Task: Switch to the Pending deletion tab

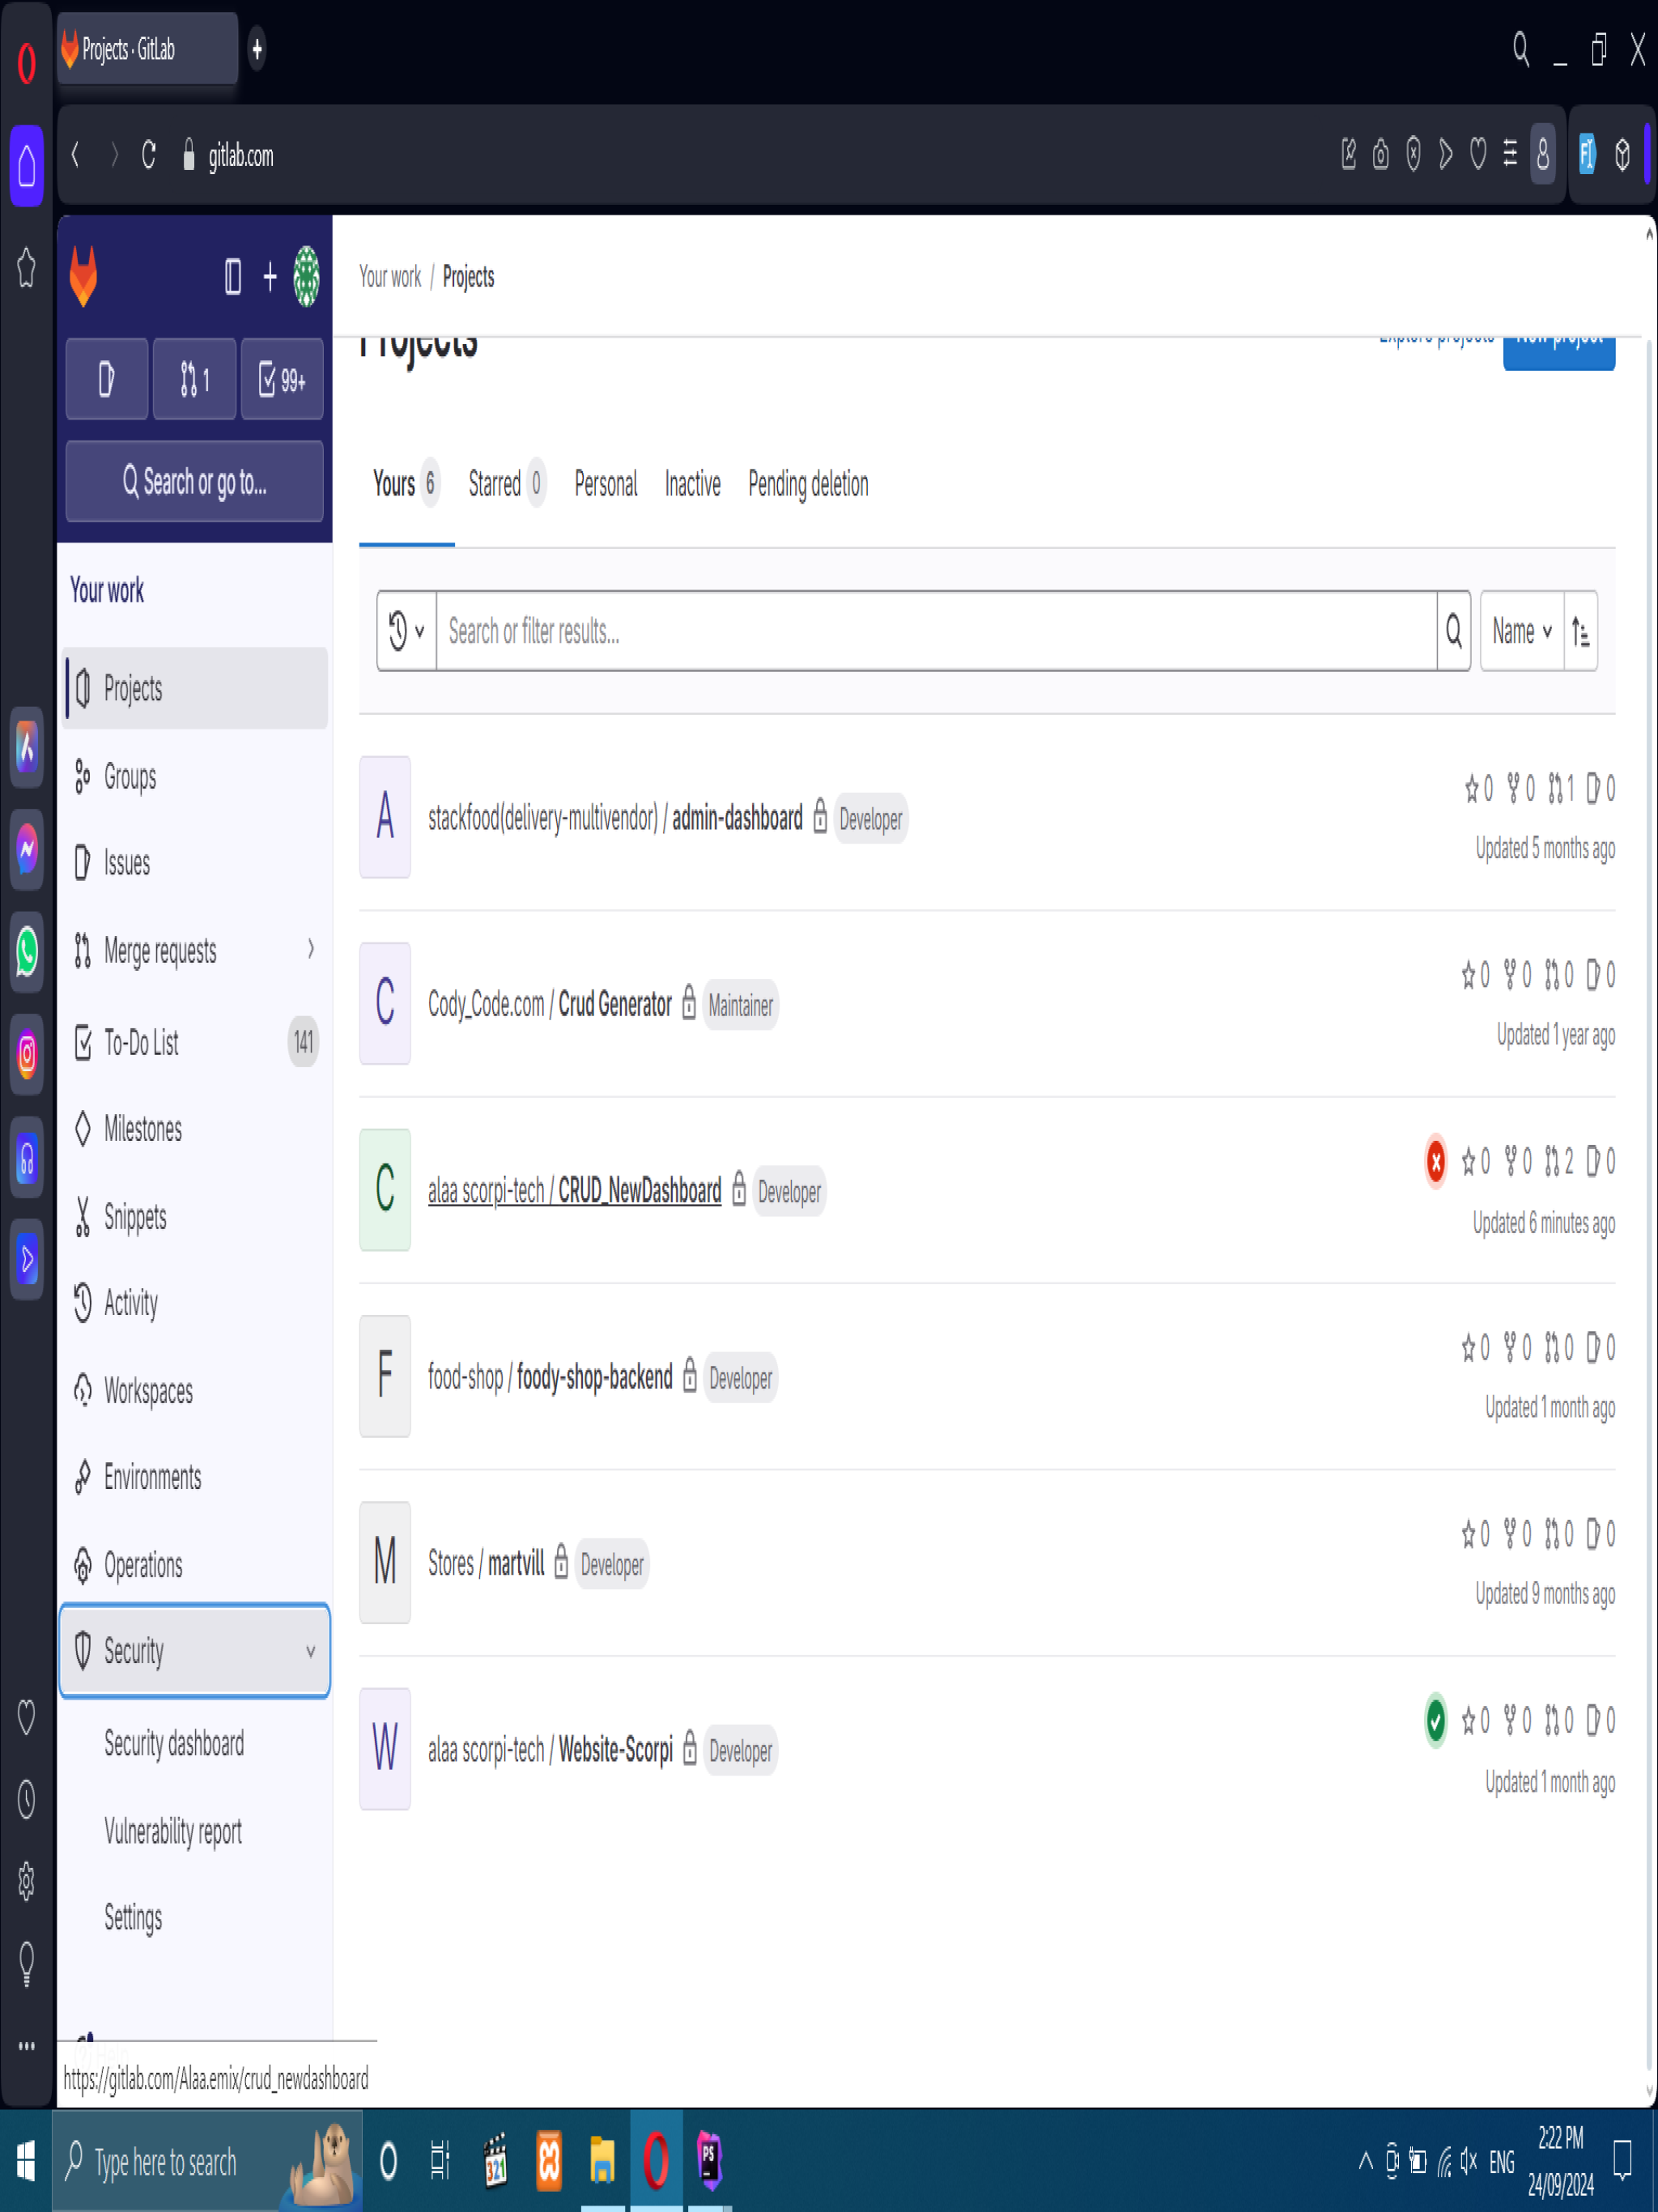Action: (x=808, y=484)
